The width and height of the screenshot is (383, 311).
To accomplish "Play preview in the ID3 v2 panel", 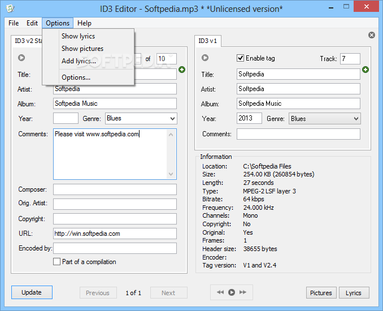I will (21, 58).
